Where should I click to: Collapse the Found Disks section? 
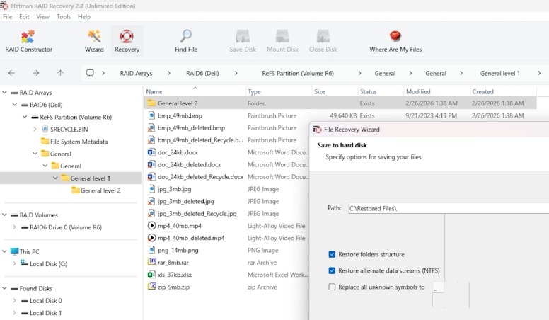[x=4, y=288]
